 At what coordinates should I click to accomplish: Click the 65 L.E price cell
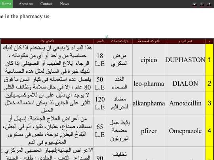[x=100, y=131]
